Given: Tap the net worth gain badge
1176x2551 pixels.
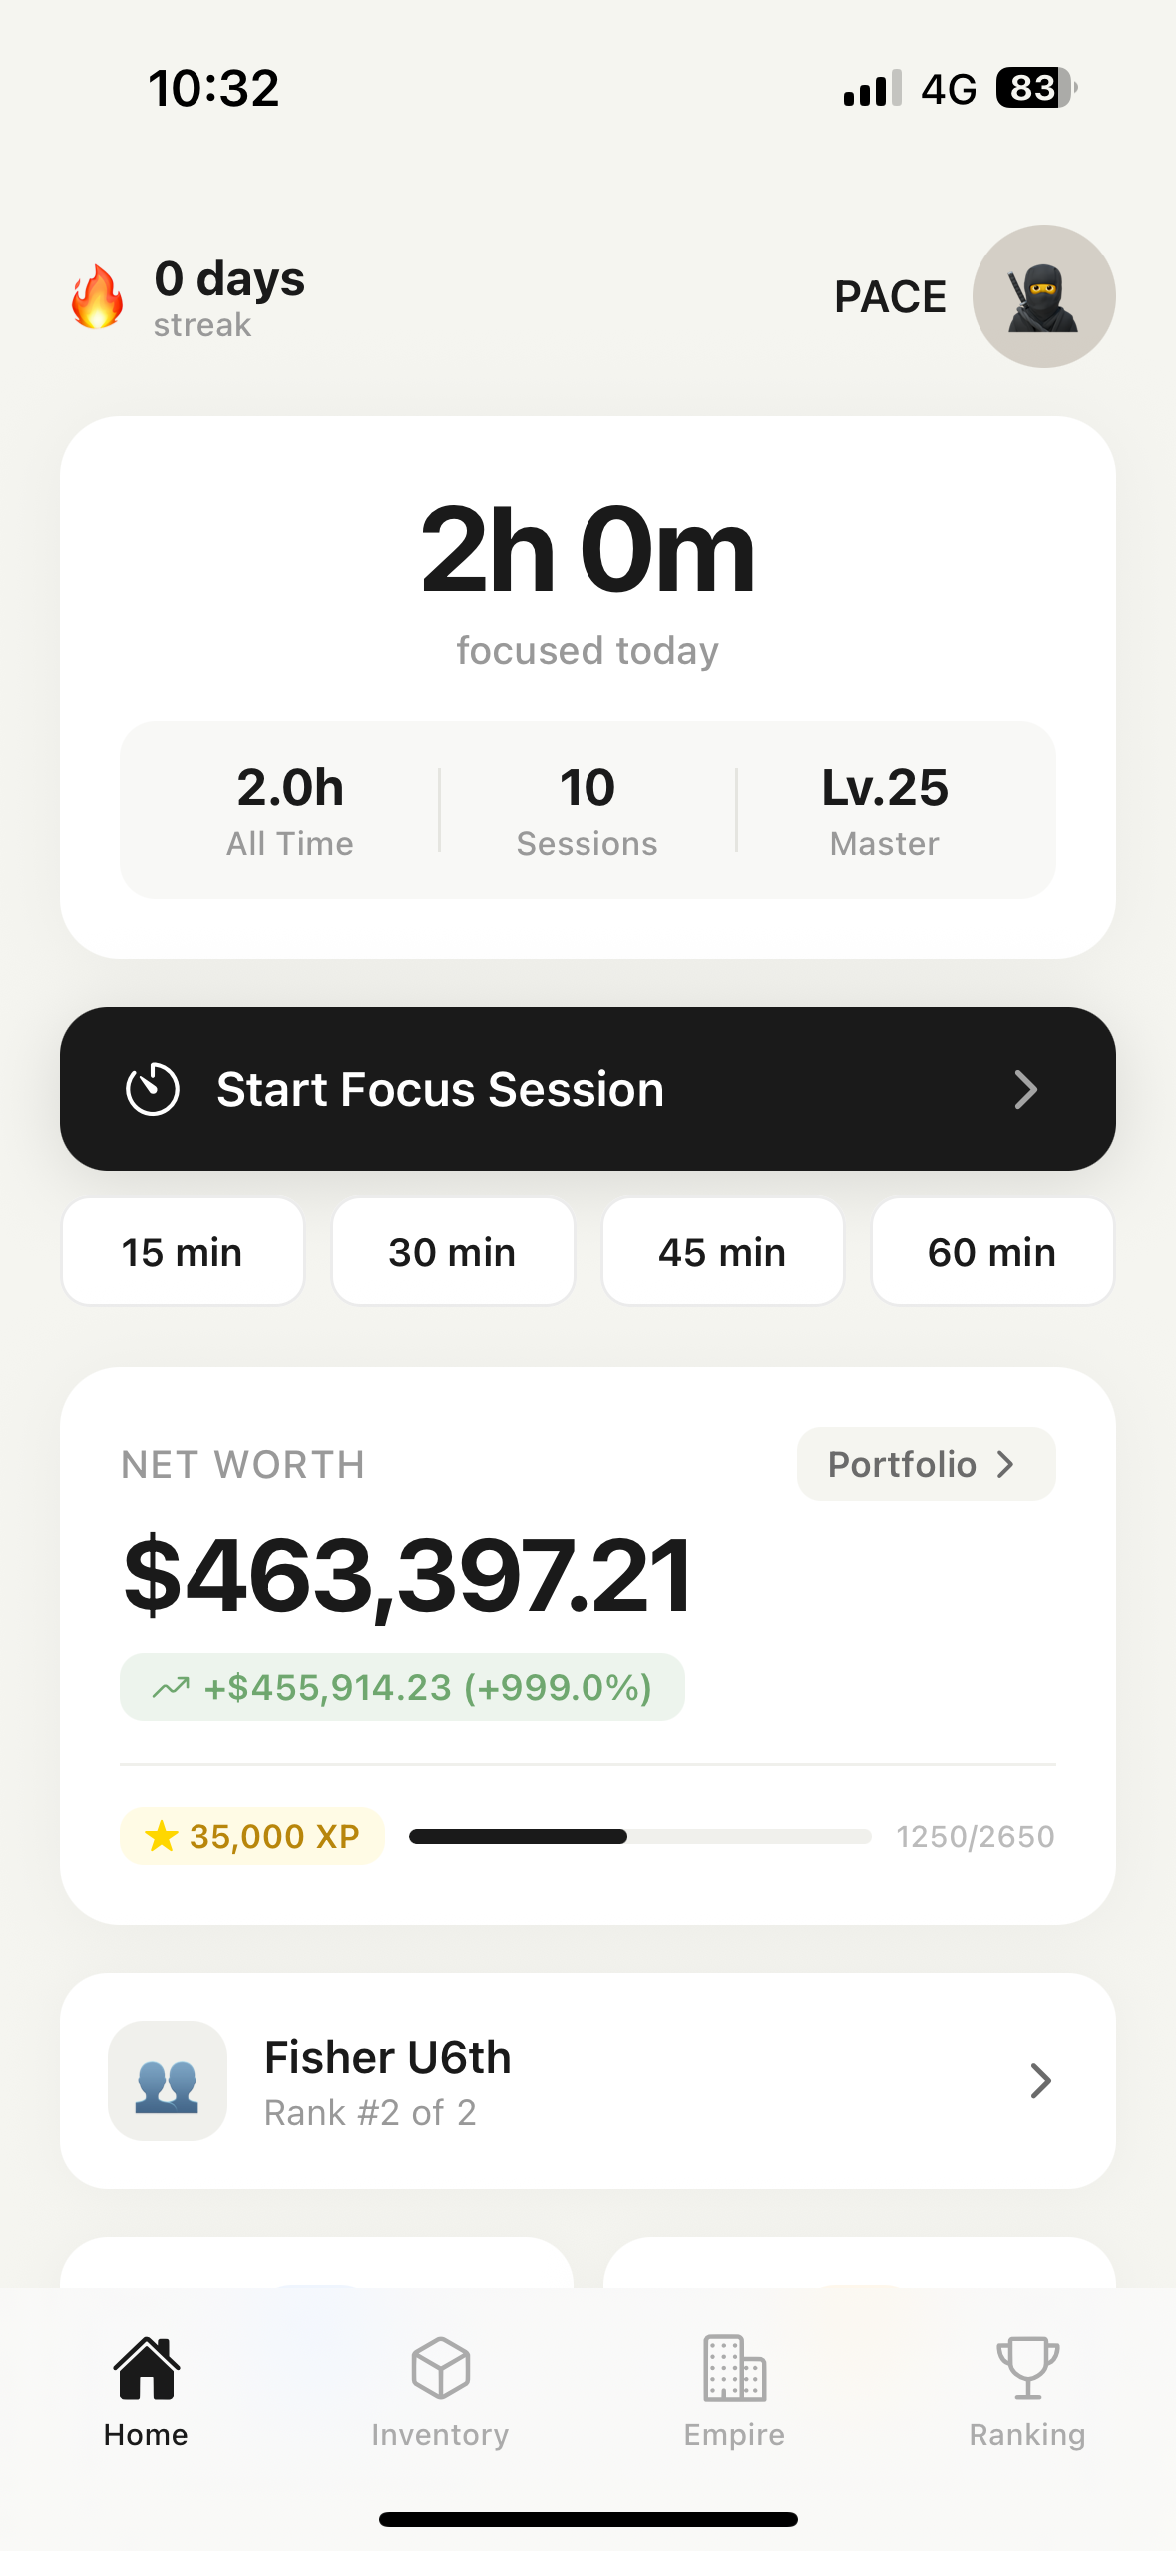Looking at the screenshot, I should (x=402, y=1687).
